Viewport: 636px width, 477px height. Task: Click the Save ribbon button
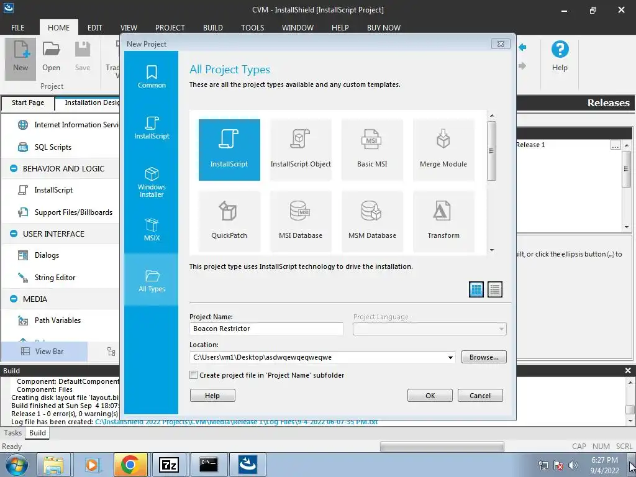pos(83,57)
